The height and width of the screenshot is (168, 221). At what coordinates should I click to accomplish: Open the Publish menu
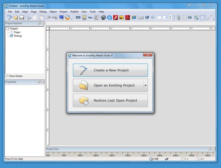coord(74,12)
